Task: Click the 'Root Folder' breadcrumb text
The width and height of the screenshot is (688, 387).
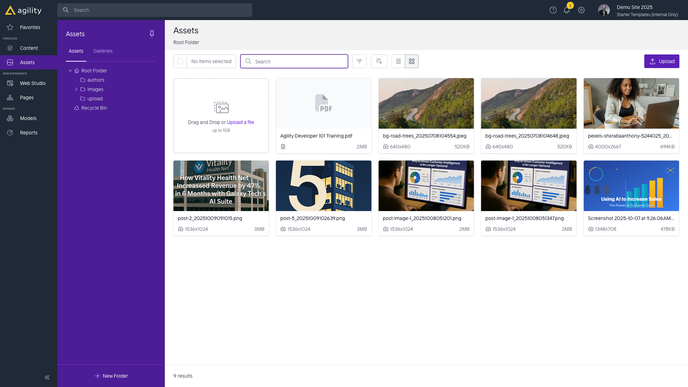Action: click(x=186, y=42)
